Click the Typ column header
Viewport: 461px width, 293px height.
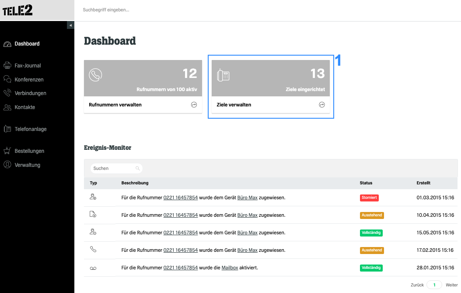point(94,183)
